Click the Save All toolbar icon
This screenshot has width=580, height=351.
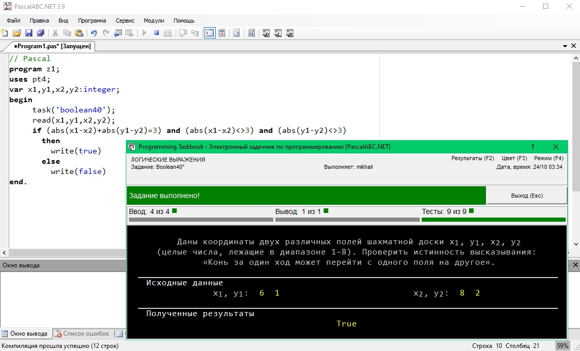point(40,33)
